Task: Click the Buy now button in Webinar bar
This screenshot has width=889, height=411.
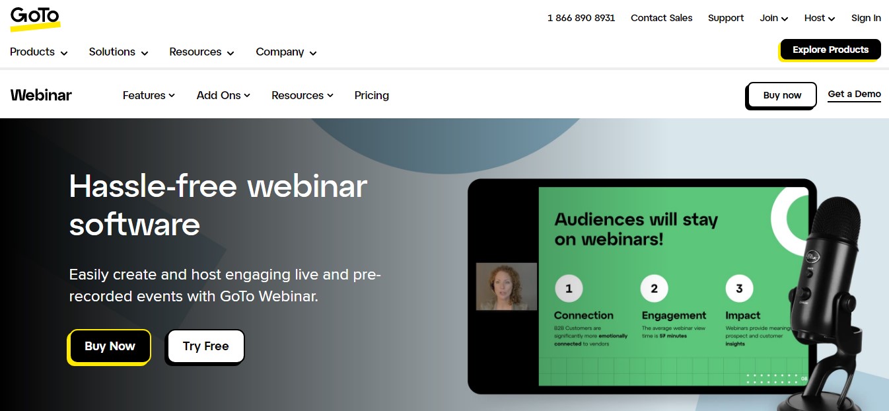Action: click(x=782, y=95)
